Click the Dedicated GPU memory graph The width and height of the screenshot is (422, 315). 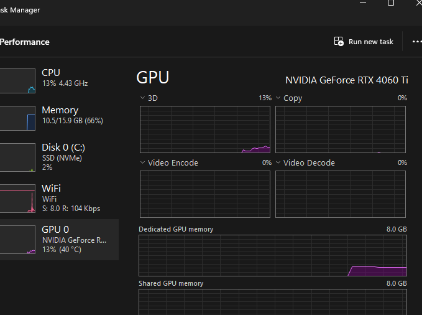(273, 256)
